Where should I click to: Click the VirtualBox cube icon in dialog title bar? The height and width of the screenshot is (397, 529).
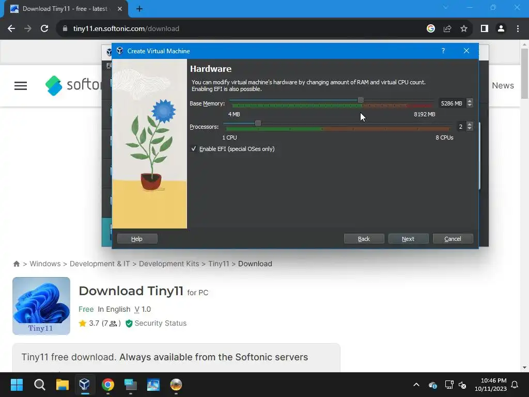click(x=120, y=51)
